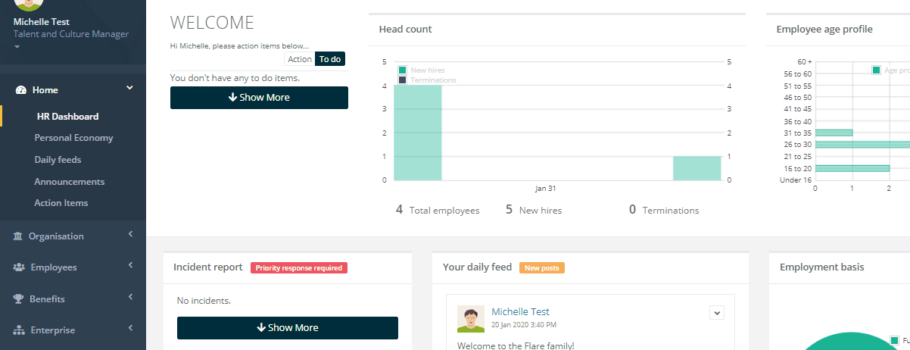Click the post timestamp 20 Jan 2020 3:40 PM
Viewport: 910px width, 350px height.
[x=524, y=325]
